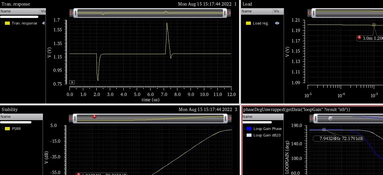This screenshot has width=383, height=175.
Task: Select the LOOPGAIN (deg) axis label
Action: 287,157
